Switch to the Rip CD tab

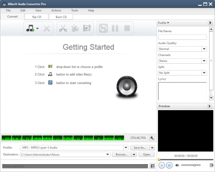(x=37, y=17)
